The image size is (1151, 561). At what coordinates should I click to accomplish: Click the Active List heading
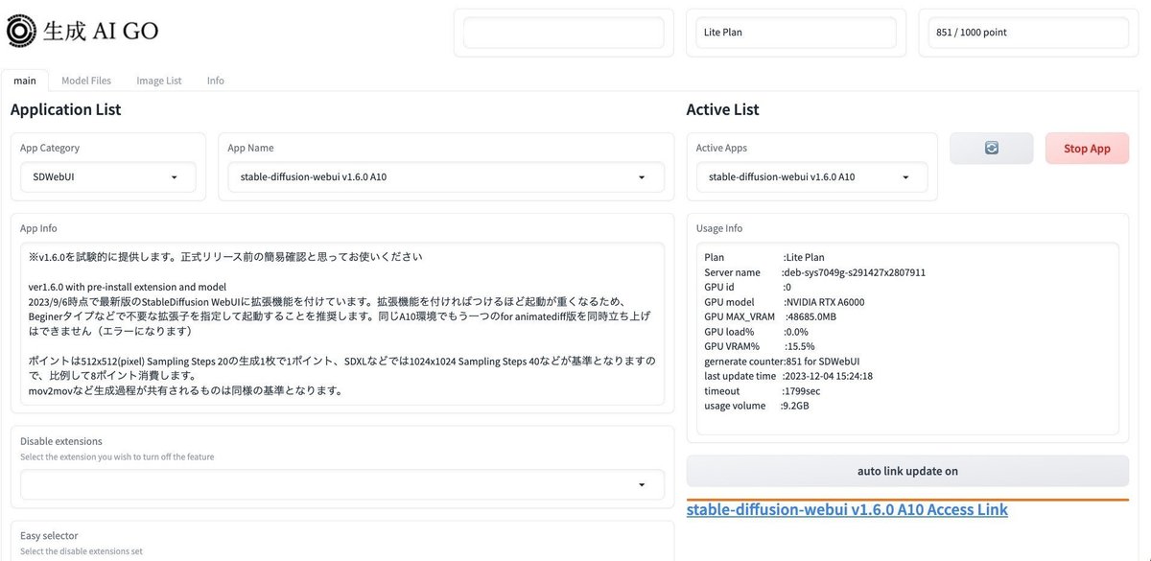click(723, 109)
